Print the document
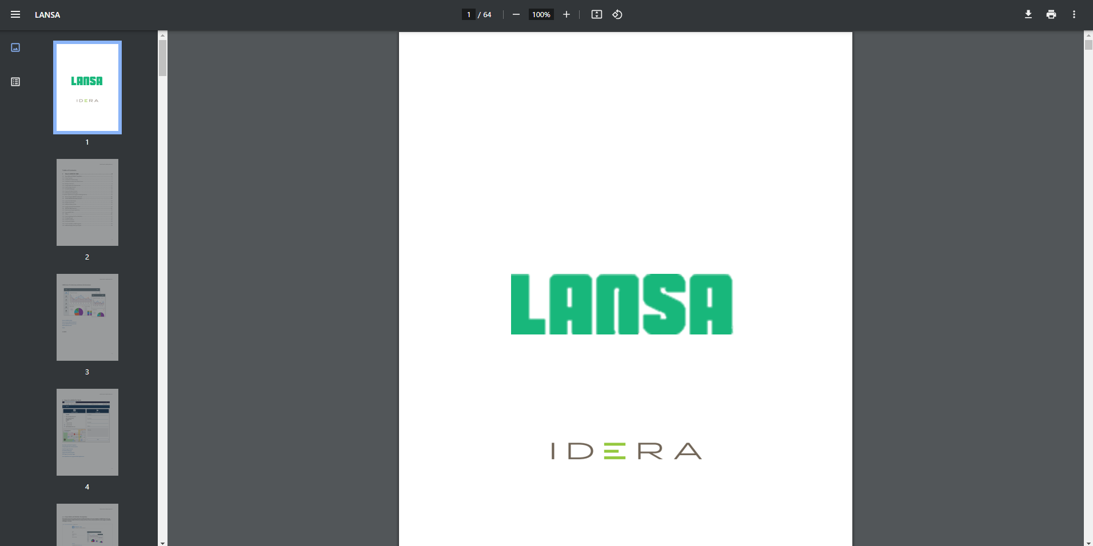Screen dimensions: 1093x546 [x=1051, y=14]
